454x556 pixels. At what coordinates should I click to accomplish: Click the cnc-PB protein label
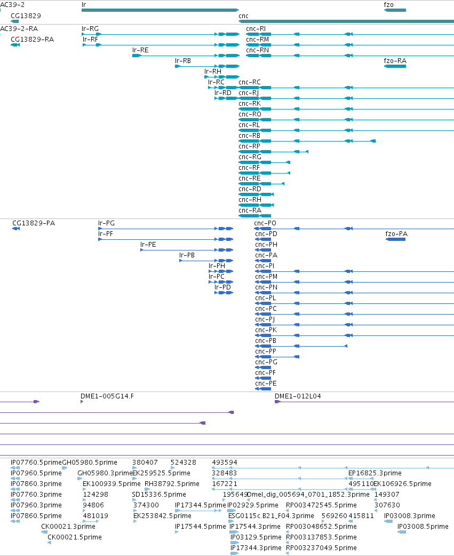pyautogui.click(x=266, y=341)
